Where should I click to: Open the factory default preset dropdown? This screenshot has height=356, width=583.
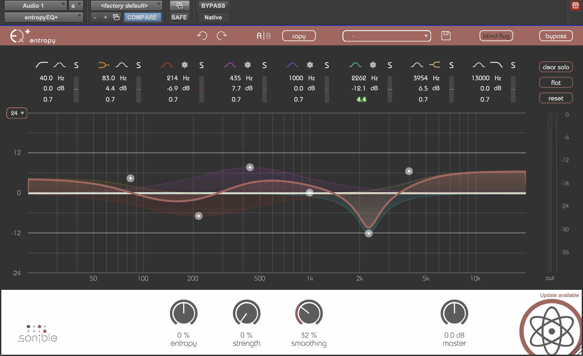(x=126, y=6)
